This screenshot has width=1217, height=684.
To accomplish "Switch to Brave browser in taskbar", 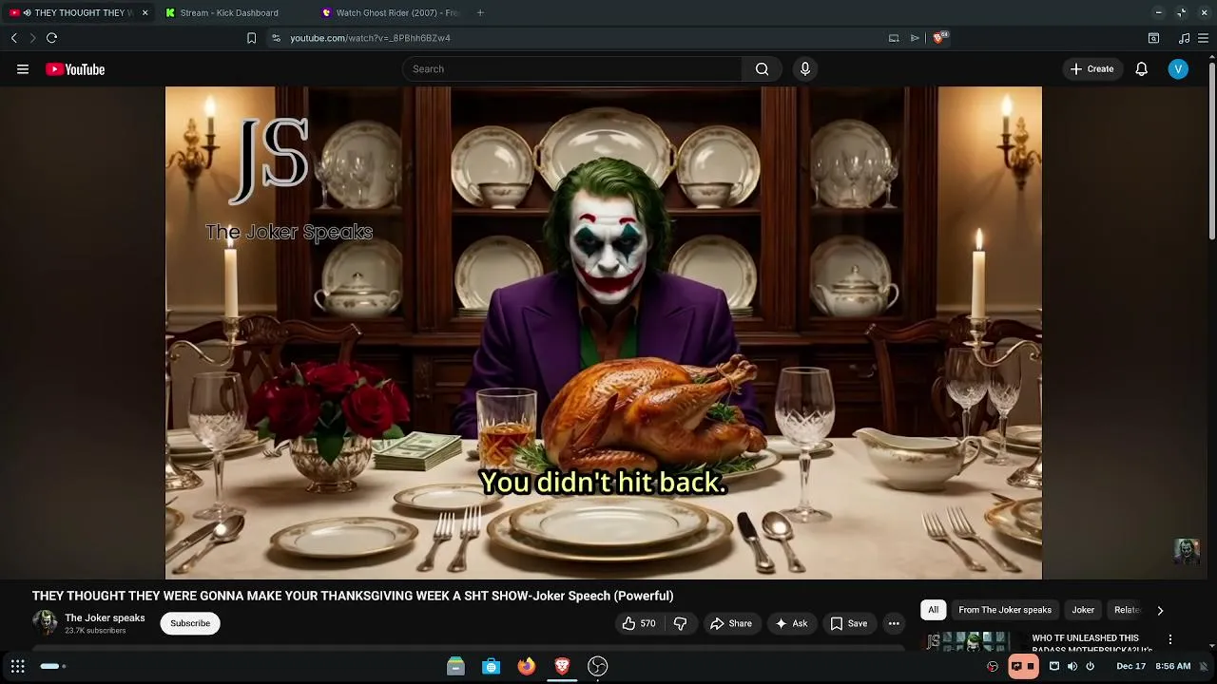I will click(x=562, y=666).
